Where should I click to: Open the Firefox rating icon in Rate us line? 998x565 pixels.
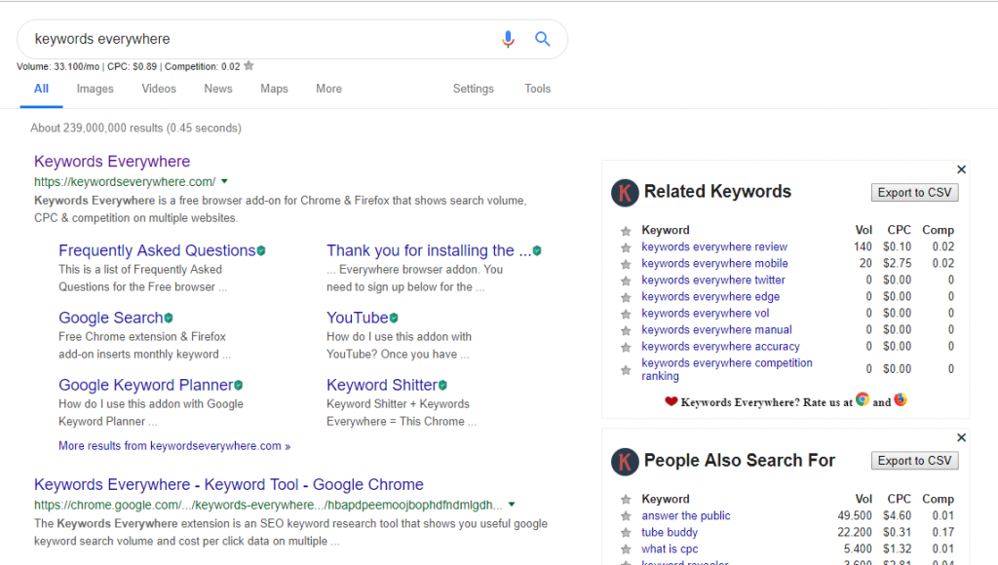click(902, 399)
